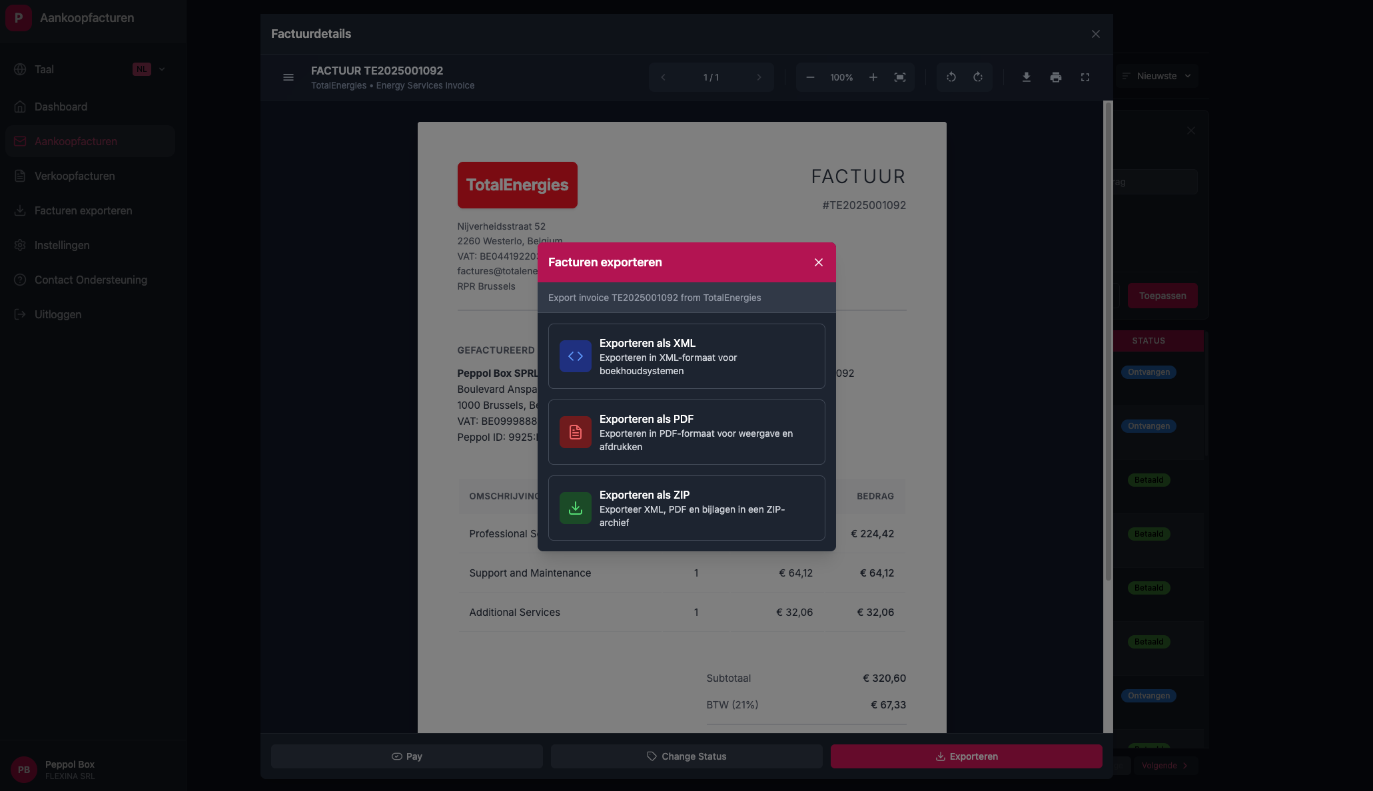Zoom in the invoice document
Screen dimensions: 1373x791
coord(873,77)
